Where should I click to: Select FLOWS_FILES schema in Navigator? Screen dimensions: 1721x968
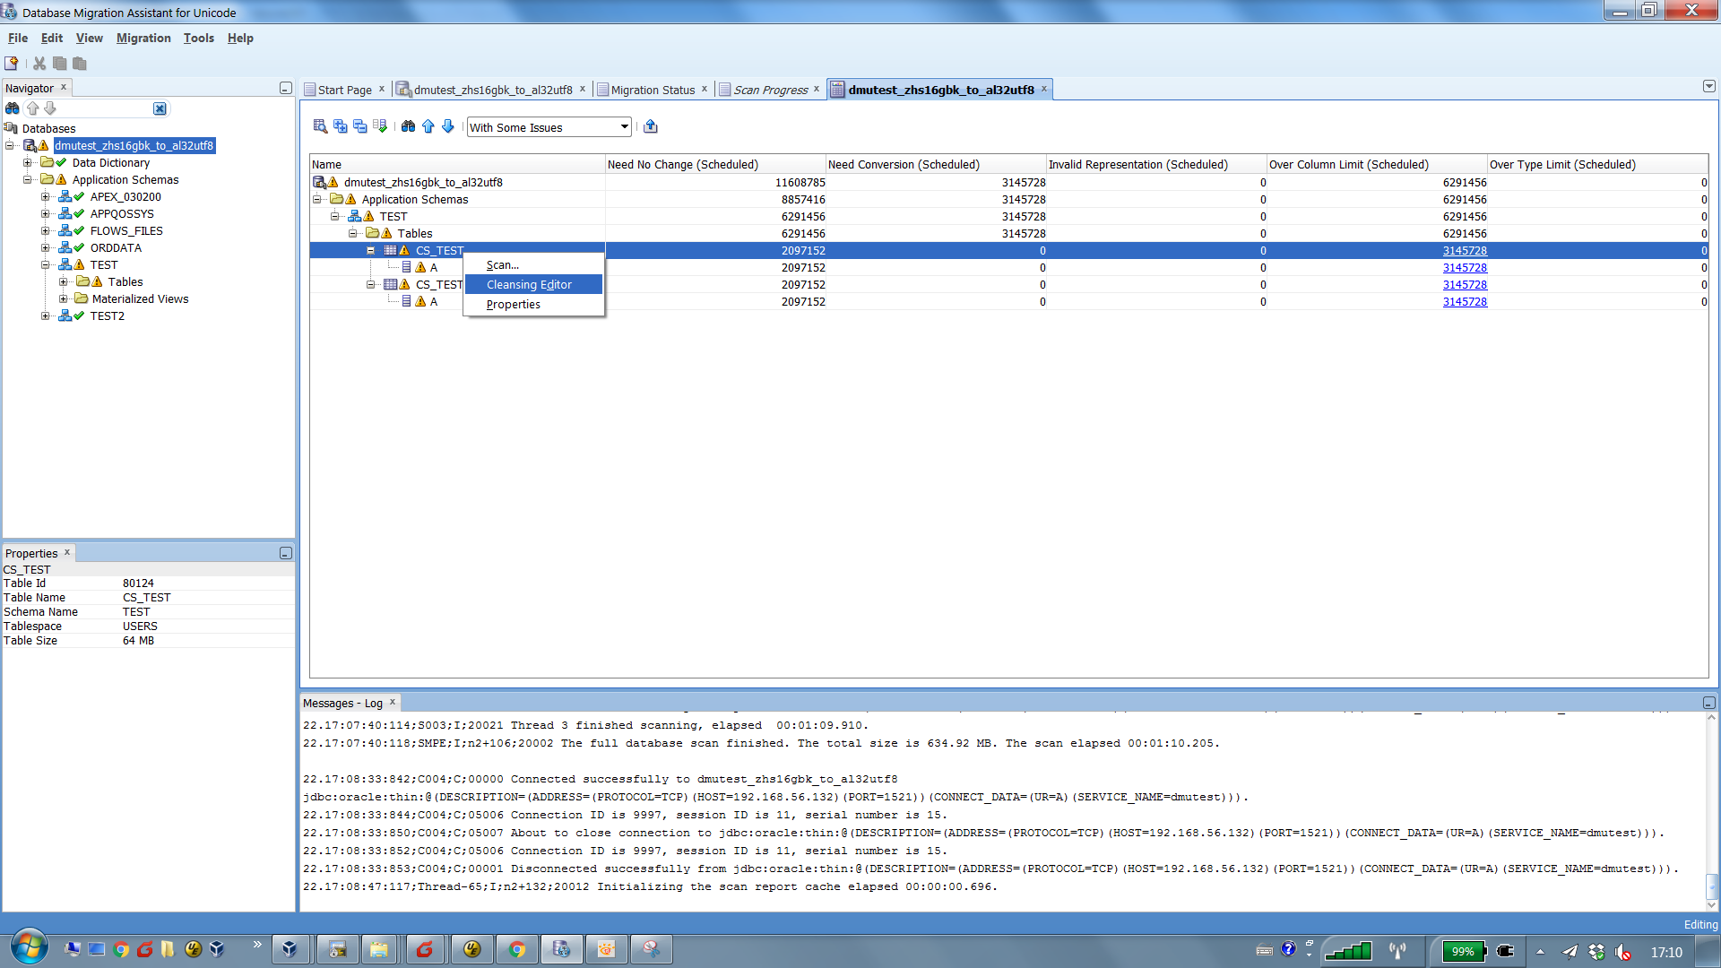tap(126, 230)
